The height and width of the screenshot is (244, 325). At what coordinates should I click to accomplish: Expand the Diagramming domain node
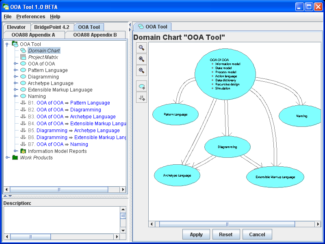(x=15, y=77)
